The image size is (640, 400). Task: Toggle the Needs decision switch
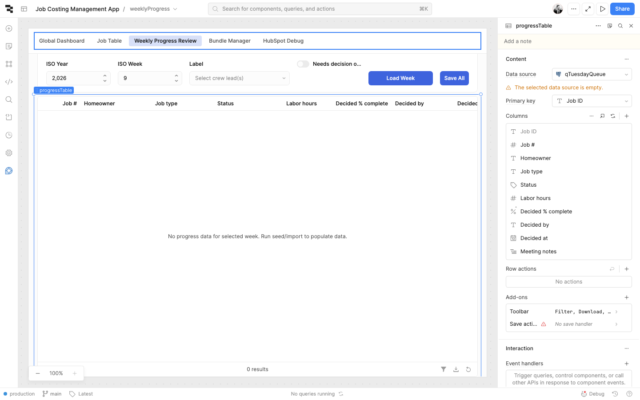pos(303,64)
